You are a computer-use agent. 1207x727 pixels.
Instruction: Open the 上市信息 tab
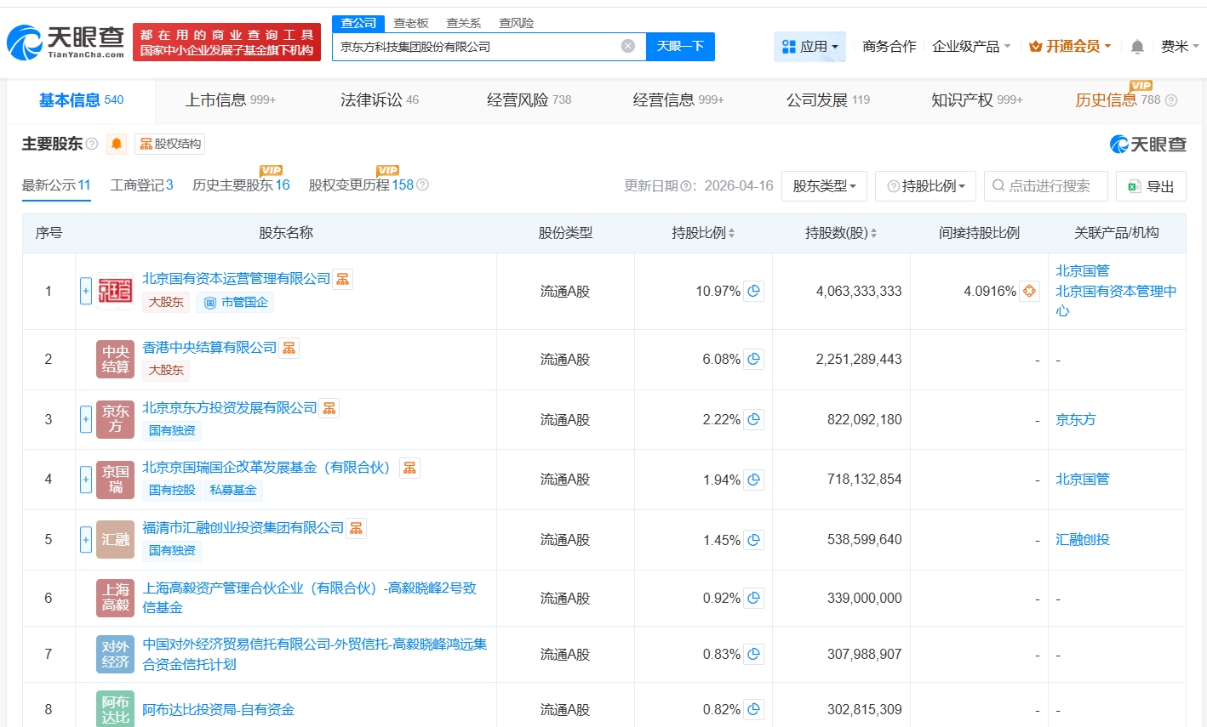click(x=231, y=100)
